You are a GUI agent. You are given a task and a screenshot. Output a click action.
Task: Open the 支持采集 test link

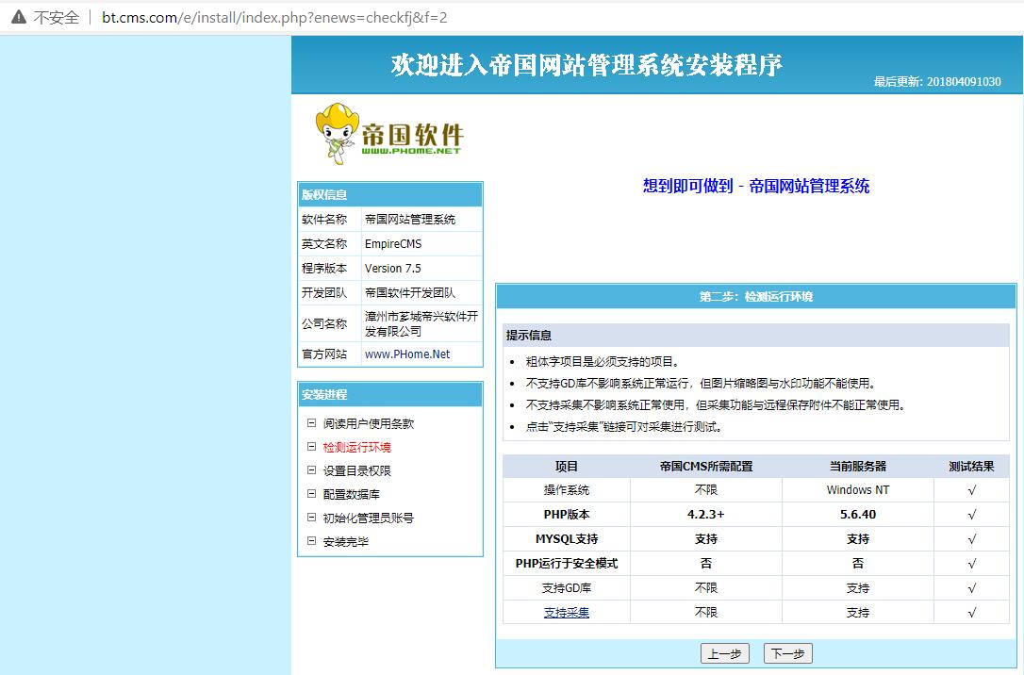[566, 613]
